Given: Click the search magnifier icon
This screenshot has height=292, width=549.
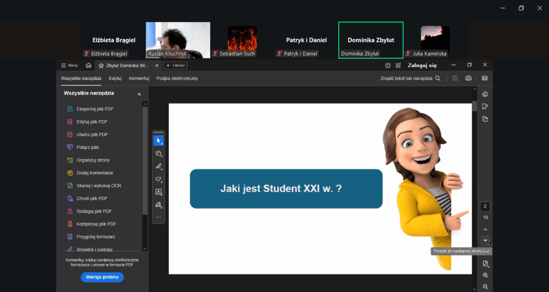Looking at the screenshot, I should pos(437,78).
